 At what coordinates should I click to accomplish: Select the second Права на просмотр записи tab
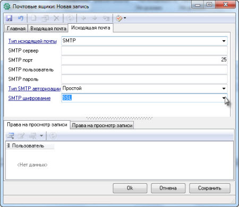(102, 125)
